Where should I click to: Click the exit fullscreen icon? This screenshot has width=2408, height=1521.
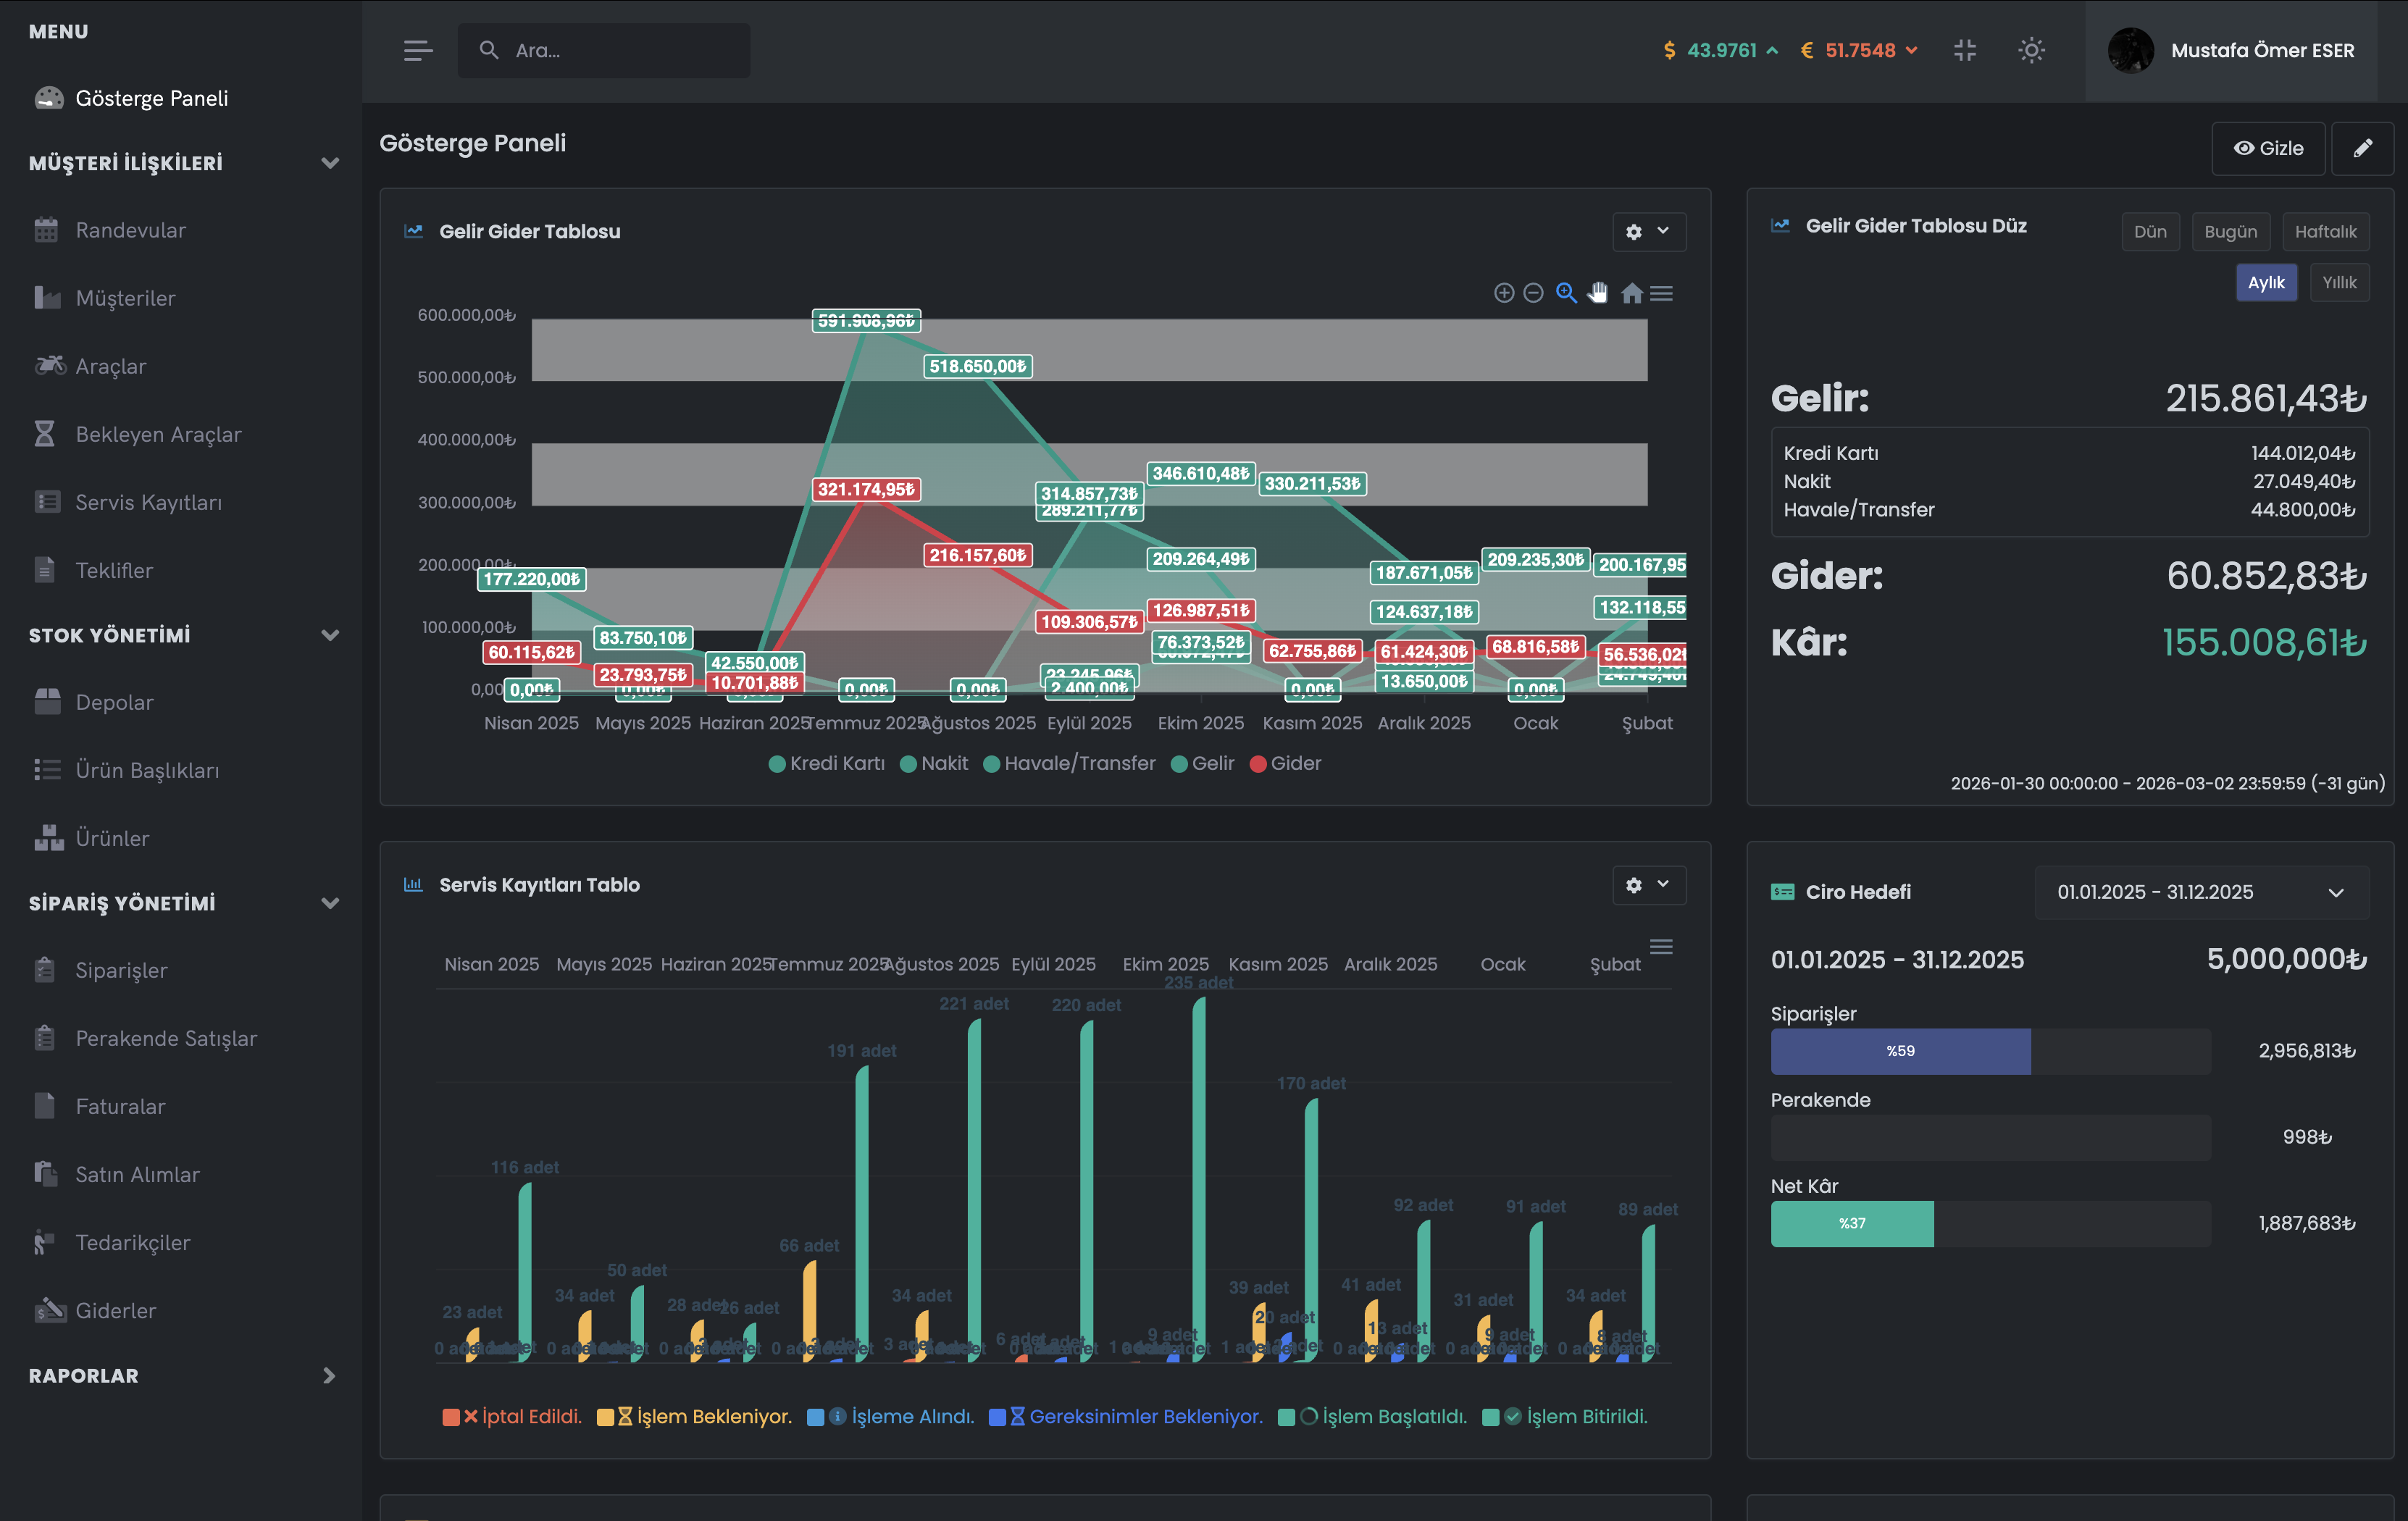click(1964, 50)
